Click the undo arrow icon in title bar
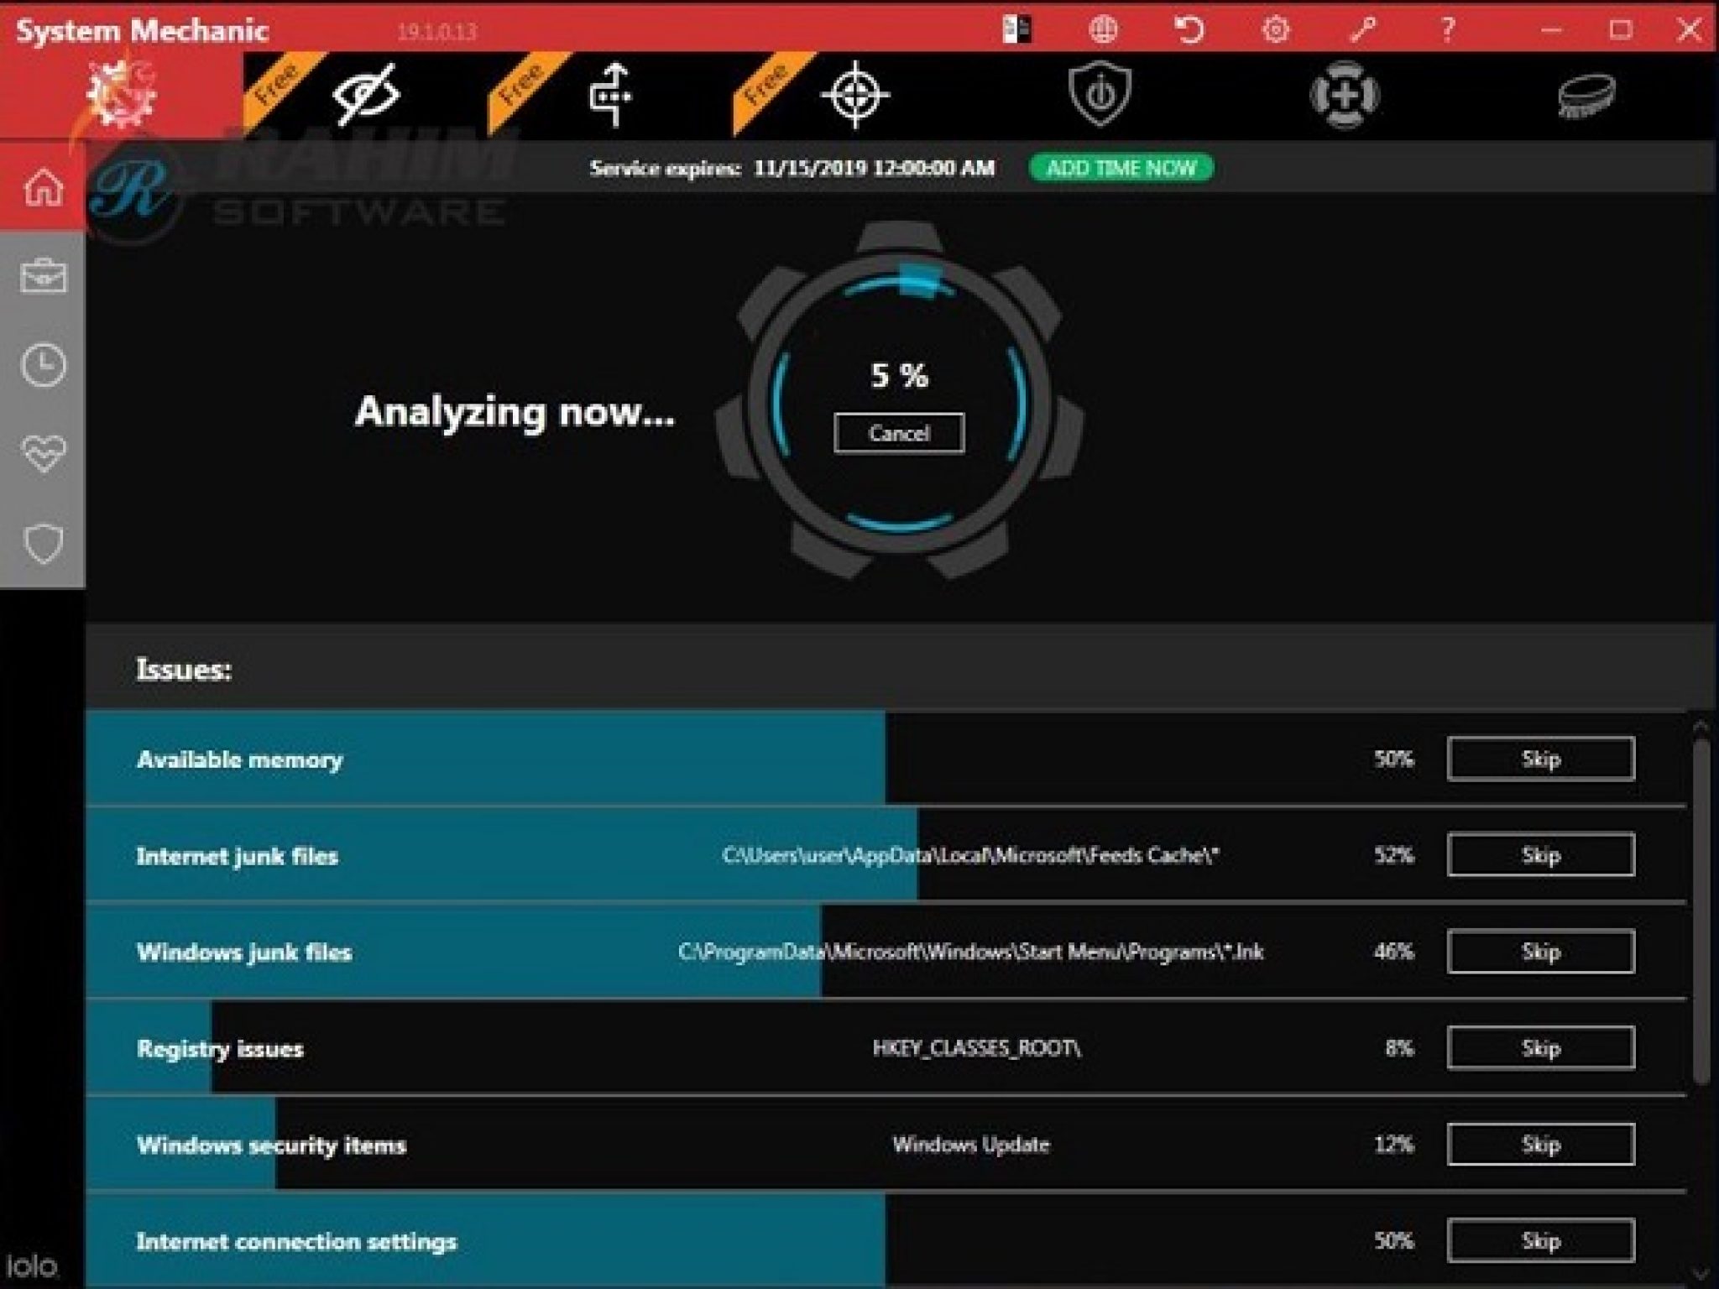 pyautogui.click(x=1189, y=30)
